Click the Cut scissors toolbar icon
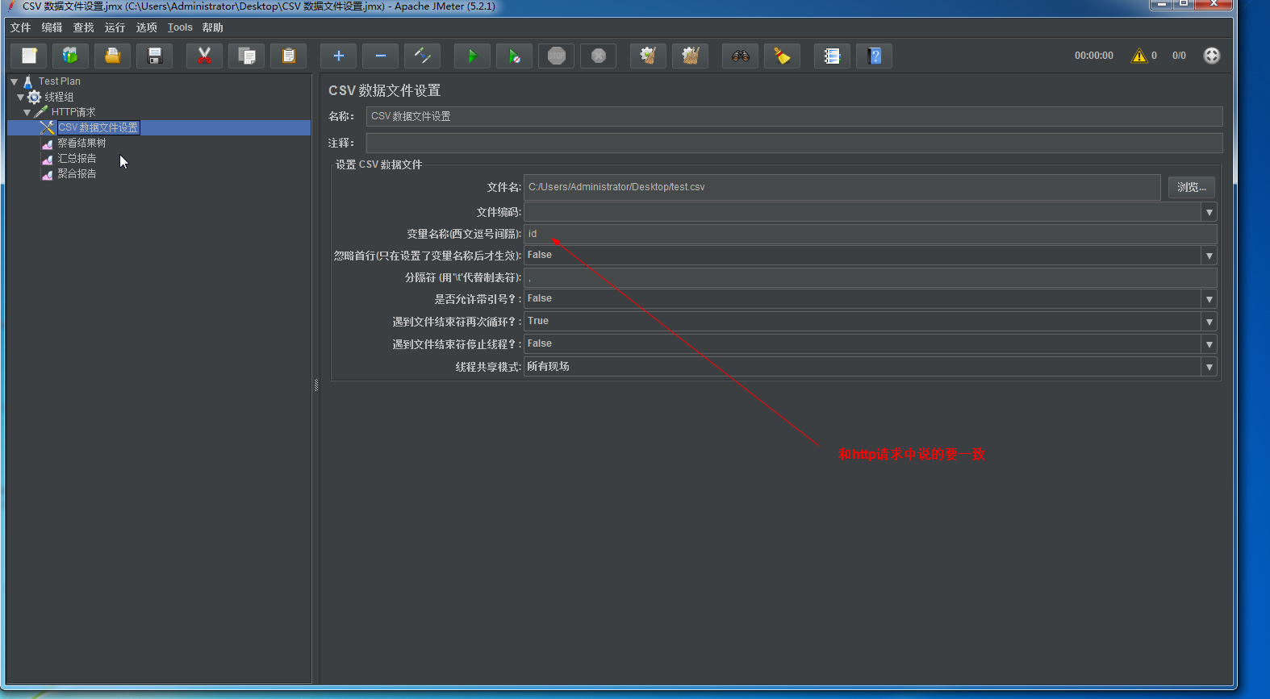The image size is (1270, 699). click(204, 56)
